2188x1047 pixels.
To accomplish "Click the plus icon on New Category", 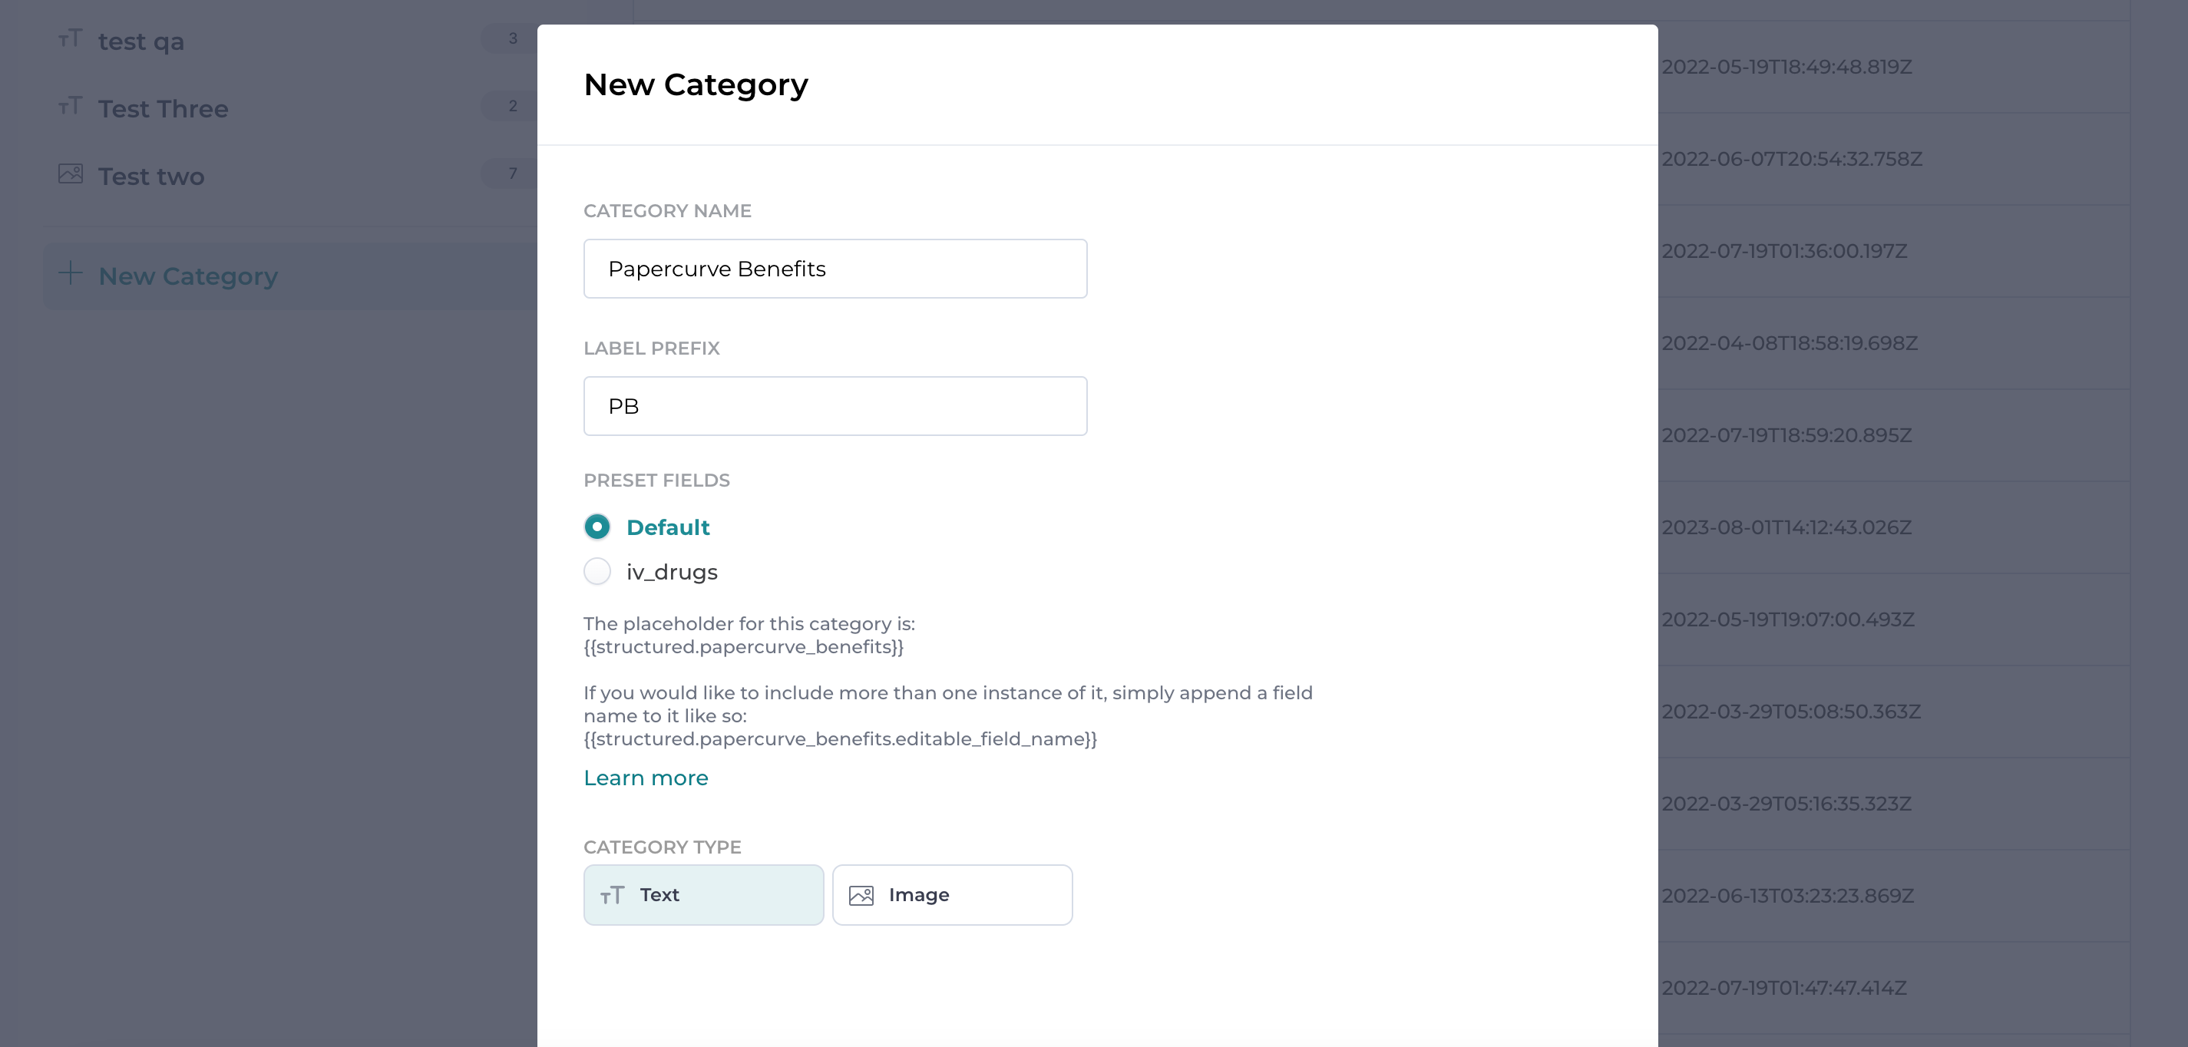I will point(70,273).
